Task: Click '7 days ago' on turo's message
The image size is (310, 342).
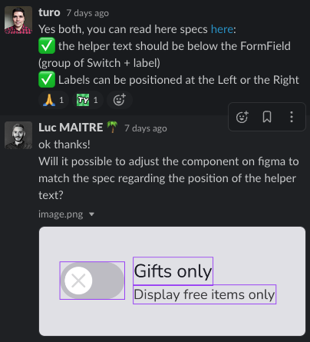Action: (x=87, y=13)
